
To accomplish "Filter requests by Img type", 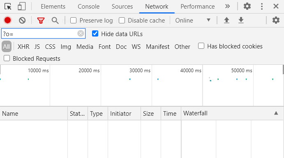I will click(66, 47).
